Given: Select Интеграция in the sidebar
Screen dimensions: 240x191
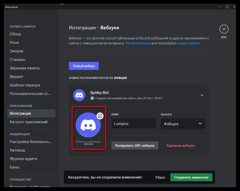Looking at the screenshot, I should [x=31, y=113].
